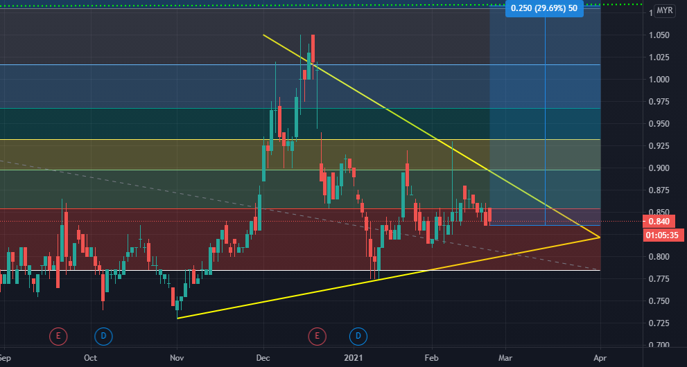
Task: Open the earnings marker E in late September
Action: [x=58, y=337]
